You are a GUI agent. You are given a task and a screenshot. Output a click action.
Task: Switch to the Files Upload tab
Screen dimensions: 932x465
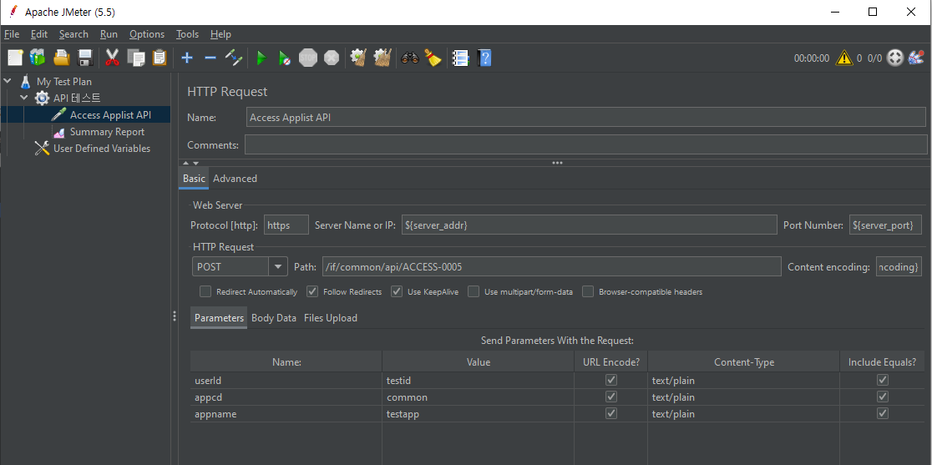pyautogui.click(x=331, y=318)
